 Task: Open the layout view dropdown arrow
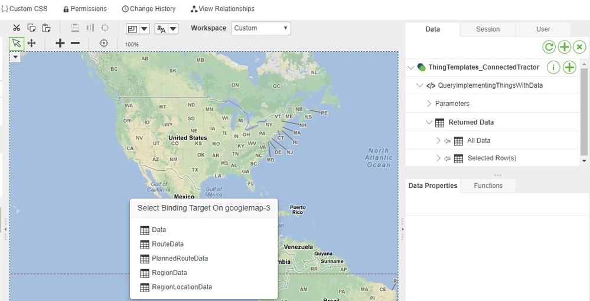[x=145, y=28]
